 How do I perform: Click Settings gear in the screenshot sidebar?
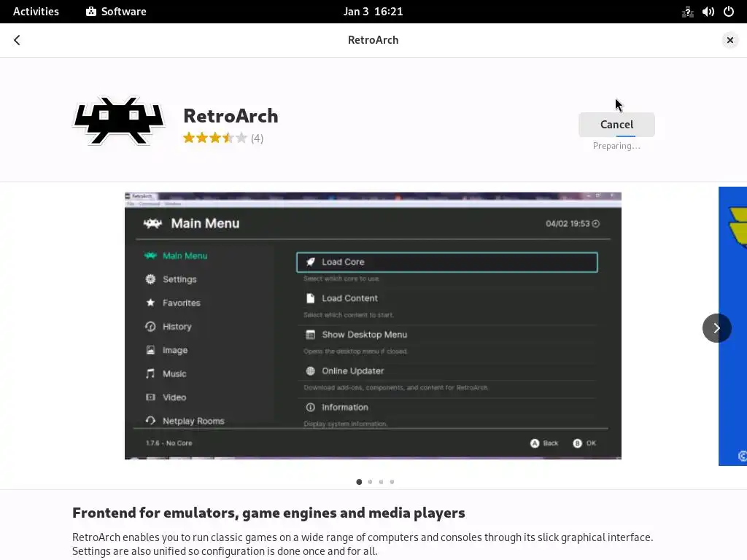click(x=150, y=279)
